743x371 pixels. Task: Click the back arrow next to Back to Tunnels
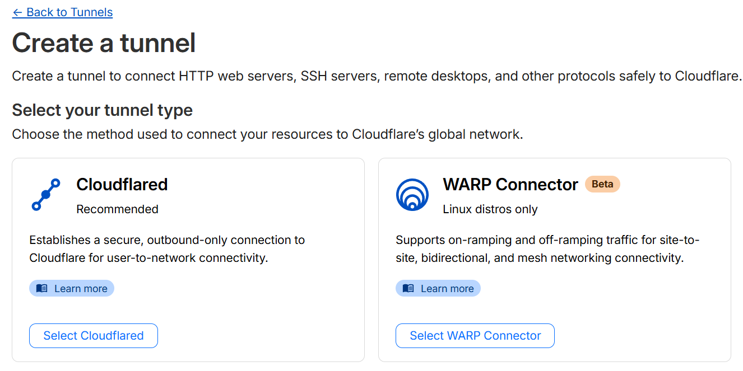pyautogui.click(x=18, y=12)
